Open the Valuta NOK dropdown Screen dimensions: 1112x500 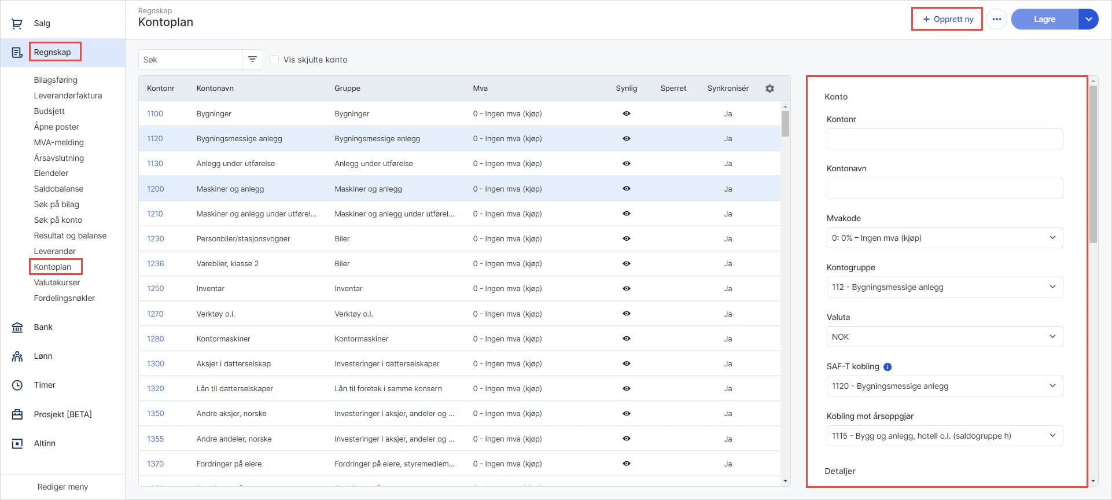coord(944,337)
